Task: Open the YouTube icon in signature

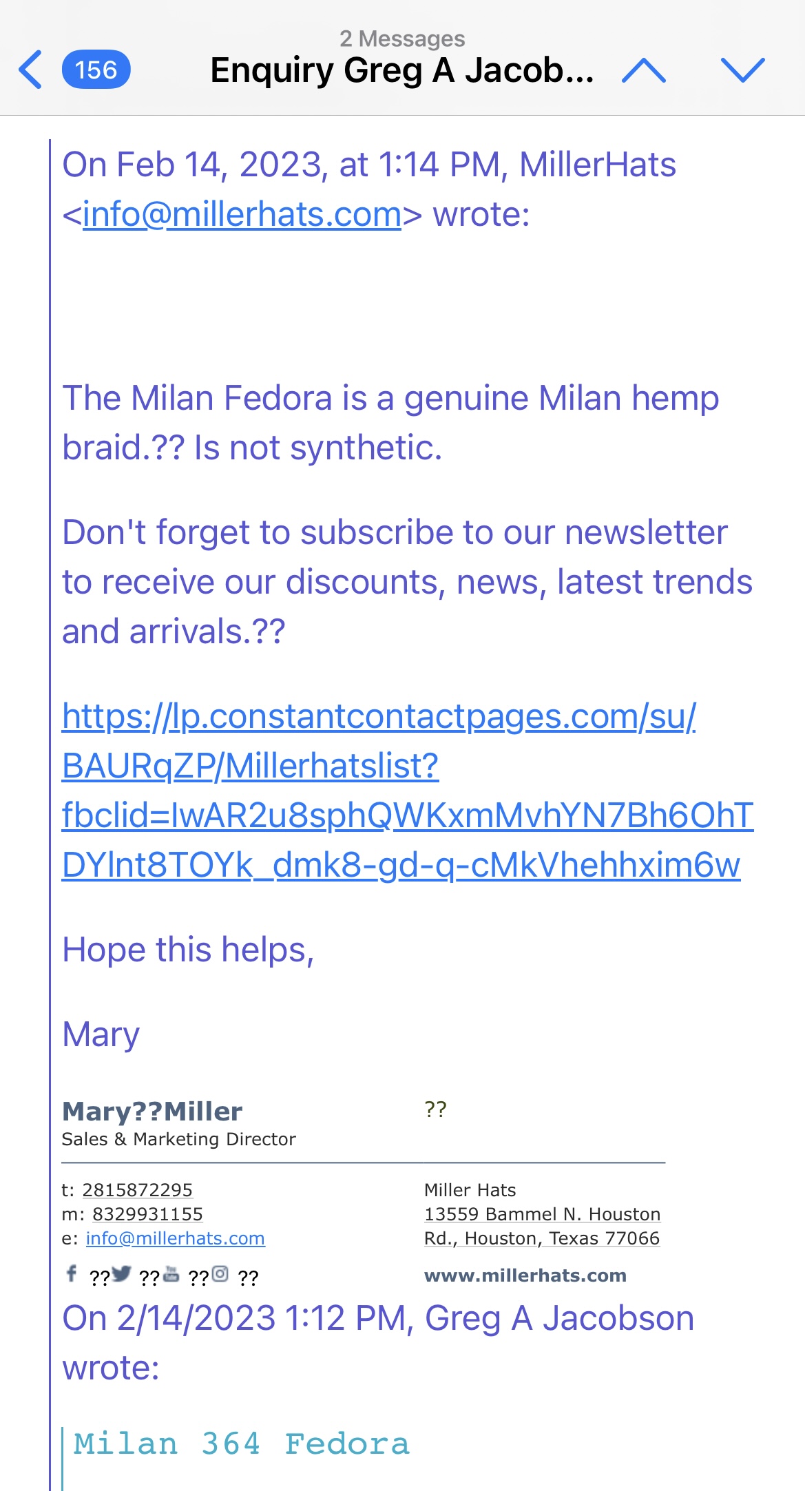Action: point(171,1274)
